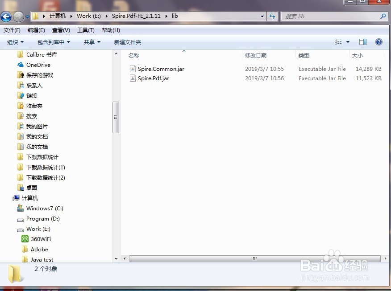Open the 编辑(E) menu

[36, 30]
